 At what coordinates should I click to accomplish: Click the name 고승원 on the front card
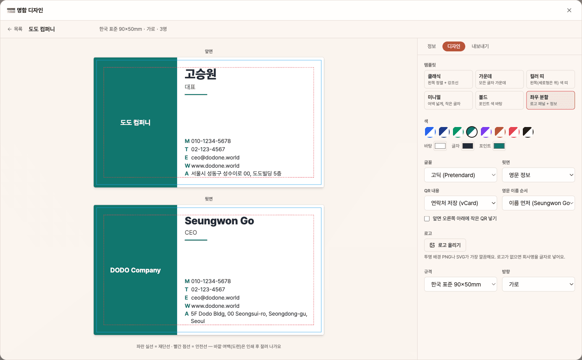click(x=201, y=74)
